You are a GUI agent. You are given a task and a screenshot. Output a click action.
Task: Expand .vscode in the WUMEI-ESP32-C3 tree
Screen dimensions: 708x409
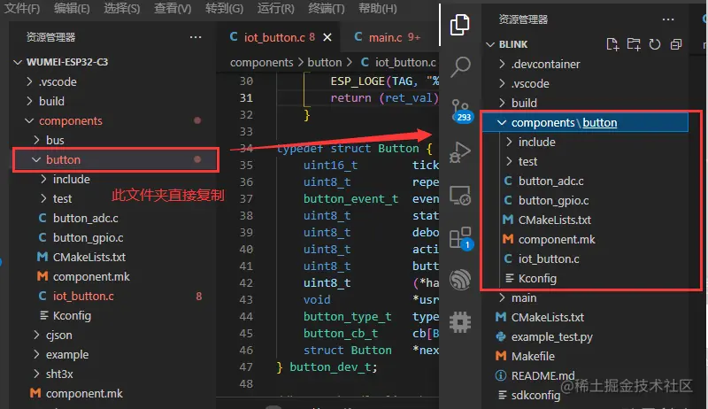[113, 81]
